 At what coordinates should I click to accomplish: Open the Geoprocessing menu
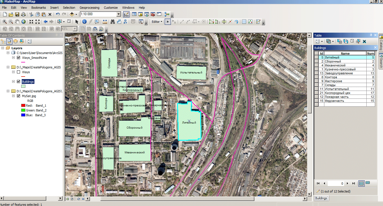pyautogui.click(x=89, y=8)
